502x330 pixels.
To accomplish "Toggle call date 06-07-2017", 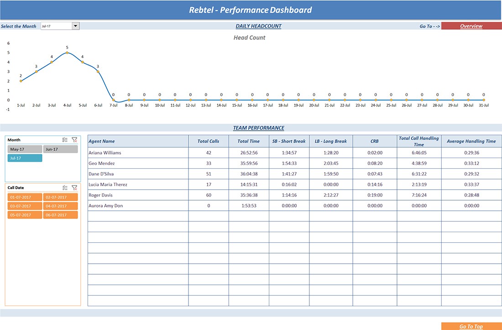I will (x=61, y=215).
